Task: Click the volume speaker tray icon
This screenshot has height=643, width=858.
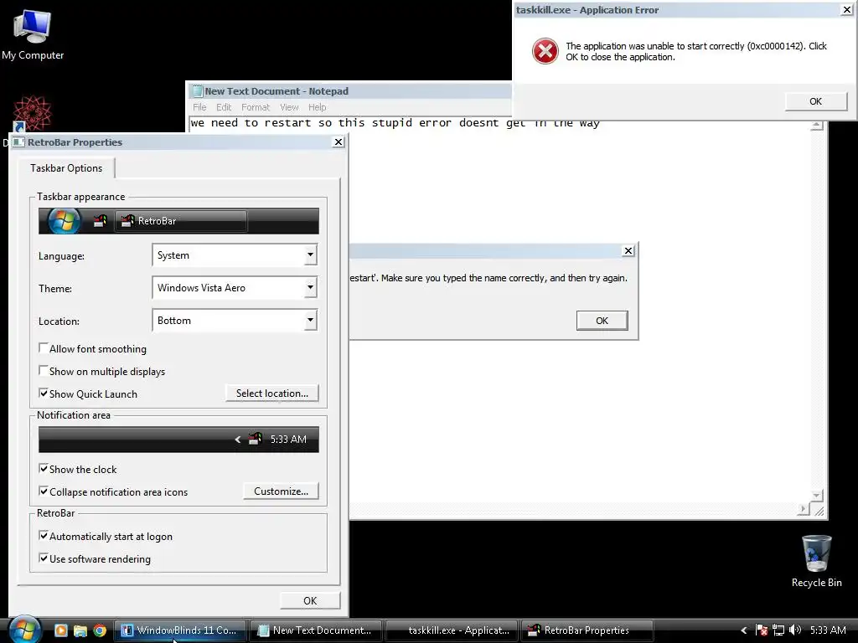Action: pos(795,630)
